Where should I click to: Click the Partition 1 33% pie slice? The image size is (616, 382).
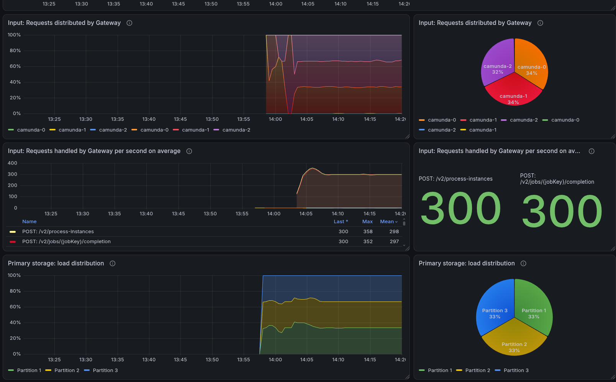coord(534,307)
